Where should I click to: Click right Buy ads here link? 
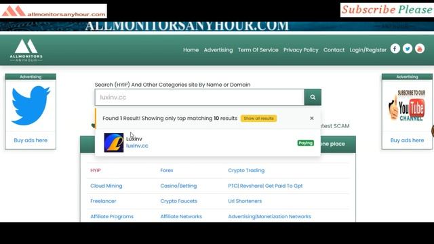407,140
